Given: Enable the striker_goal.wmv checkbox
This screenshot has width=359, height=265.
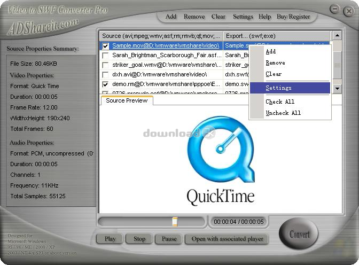Looking at the screenshot, I should (x=106, y=65).
